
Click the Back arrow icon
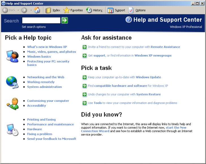pyautogui.click(x=5, y=10)
